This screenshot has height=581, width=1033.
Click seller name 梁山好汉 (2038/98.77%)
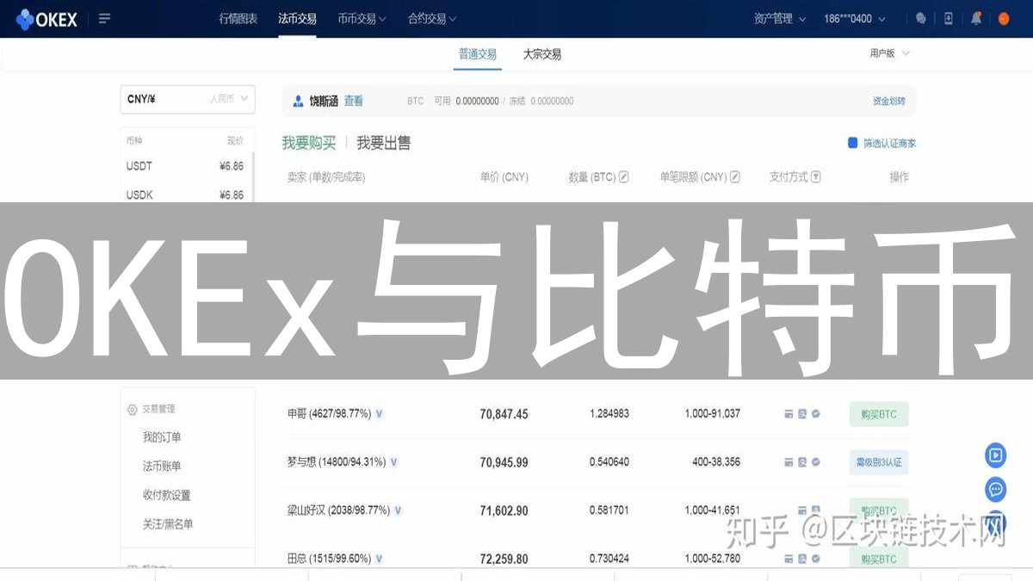pyautogui.click(x=339, y=510)
